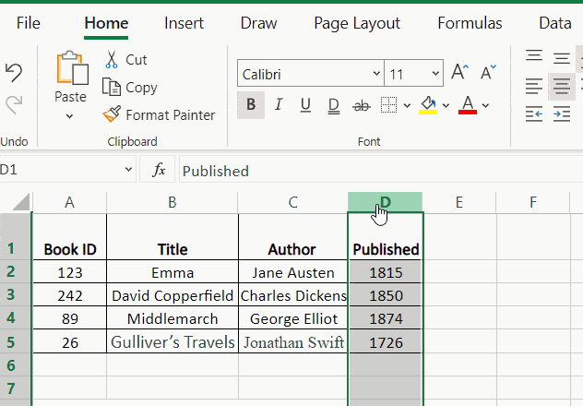Increase font size with the larger A
This screenshot has width=583, height=406.
(x=459, y=71)
